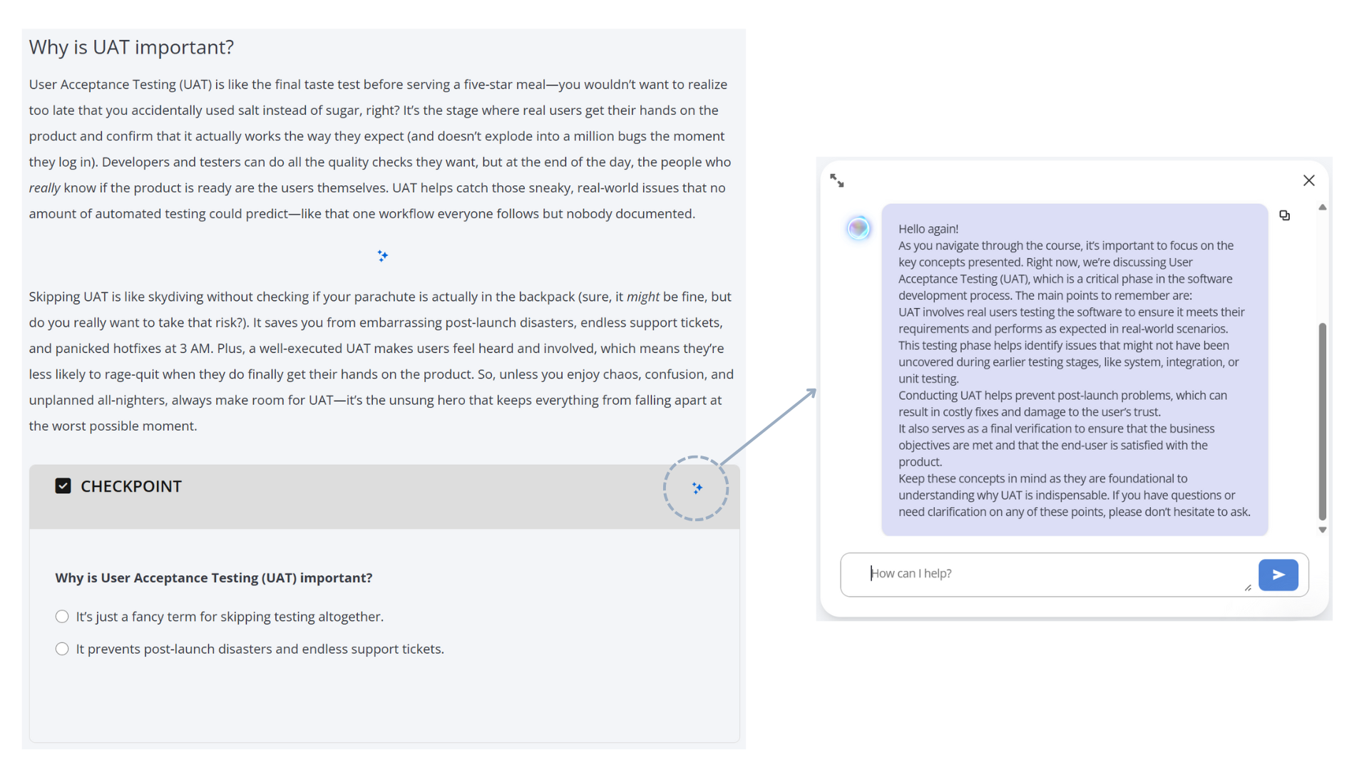Select radio "It's just a fancy term" option

pyautogui.click(x=62, y=617)
